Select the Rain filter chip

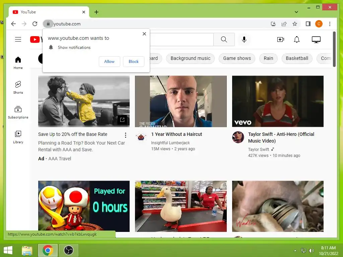point(268,58)
